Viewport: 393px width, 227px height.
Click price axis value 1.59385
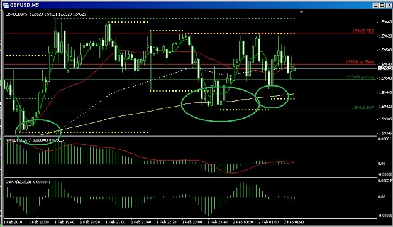[385, 119]
